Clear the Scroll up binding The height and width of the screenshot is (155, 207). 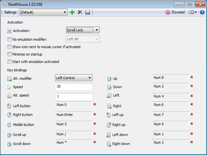point(94,134)
